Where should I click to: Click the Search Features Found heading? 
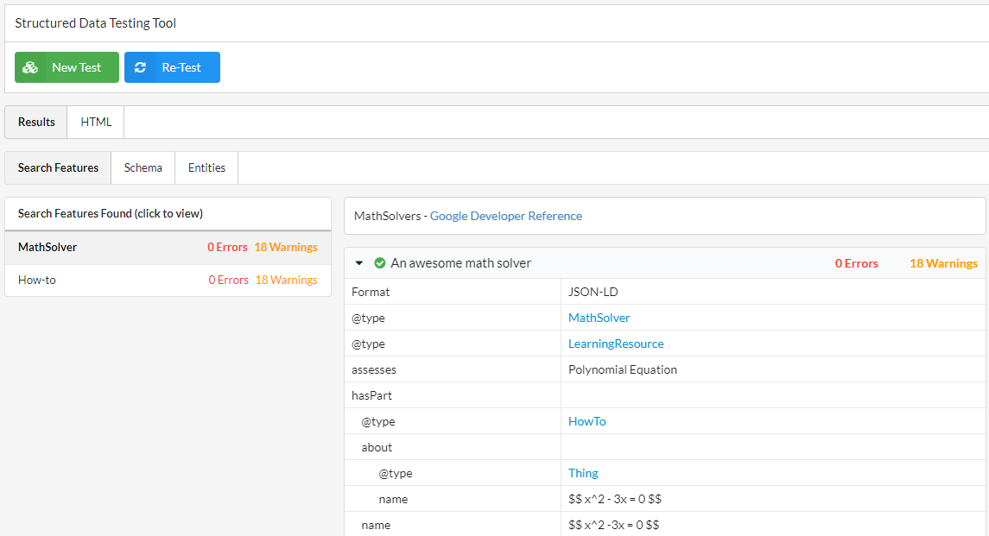pyautogui.click(x=111, y=214)
